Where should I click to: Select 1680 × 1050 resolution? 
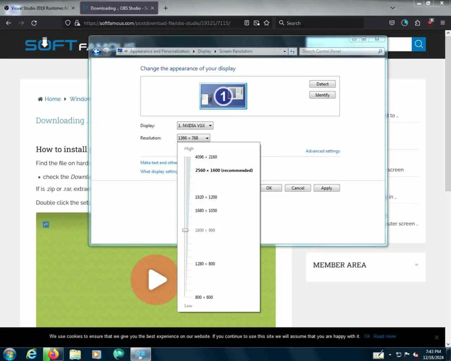(206, 210)
